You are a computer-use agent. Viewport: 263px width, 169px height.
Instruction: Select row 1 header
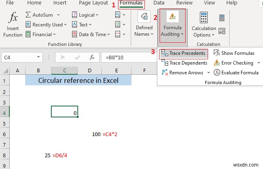point(4,81)
